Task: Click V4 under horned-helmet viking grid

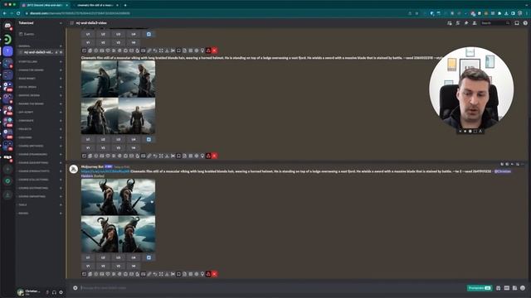Action: coord(134,266)
